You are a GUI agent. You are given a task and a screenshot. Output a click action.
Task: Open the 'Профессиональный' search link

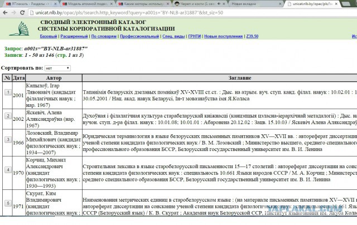pyautogui.click(x=139, y=36)
